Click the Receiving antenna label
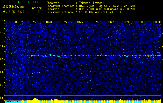The height and width of the screenshot is (103, 163). 60,12
